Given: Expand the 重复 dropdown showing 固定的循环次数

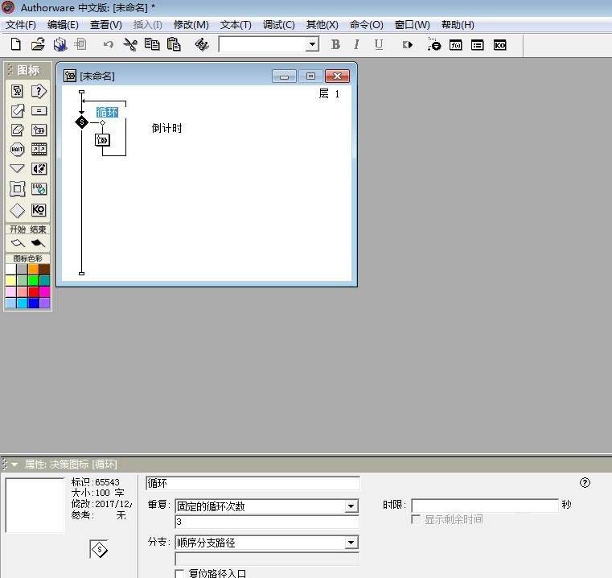Looking at the screenshot, I should coord(351,506).
